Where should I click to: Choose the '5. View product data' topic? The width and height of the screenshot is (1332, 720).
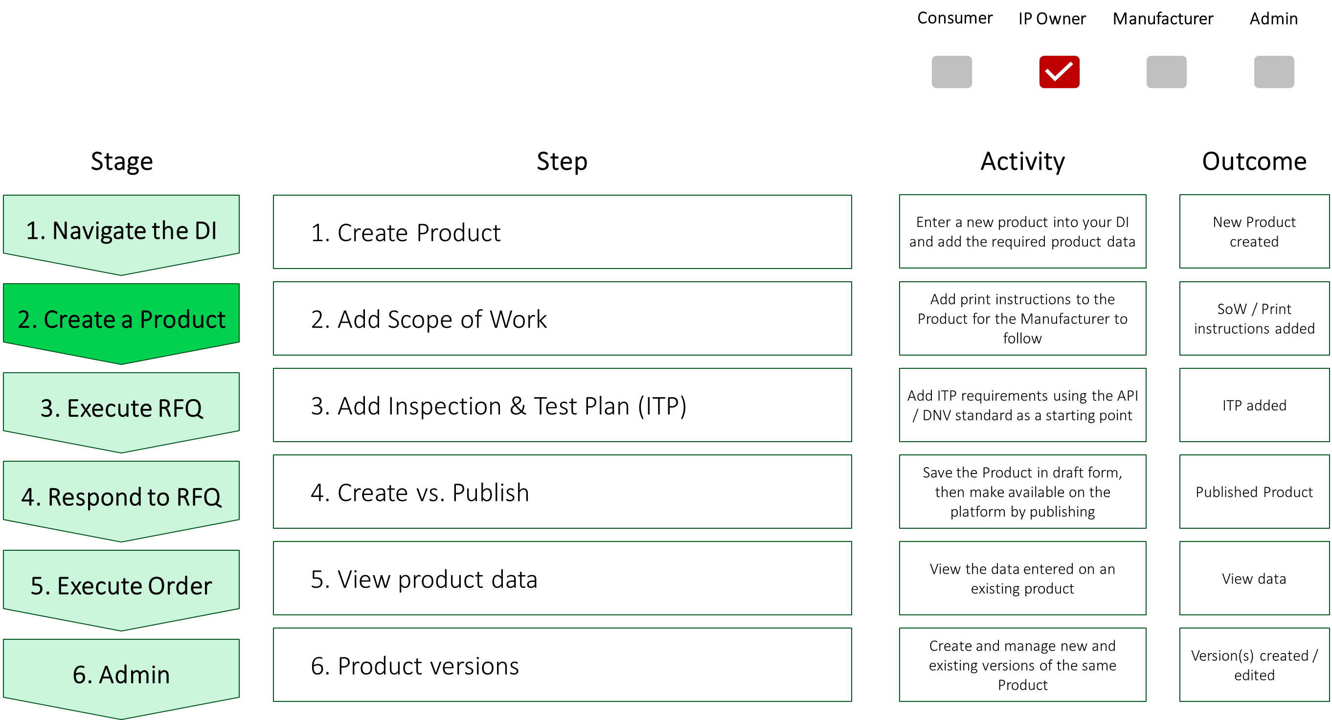(x=562, y=578)
